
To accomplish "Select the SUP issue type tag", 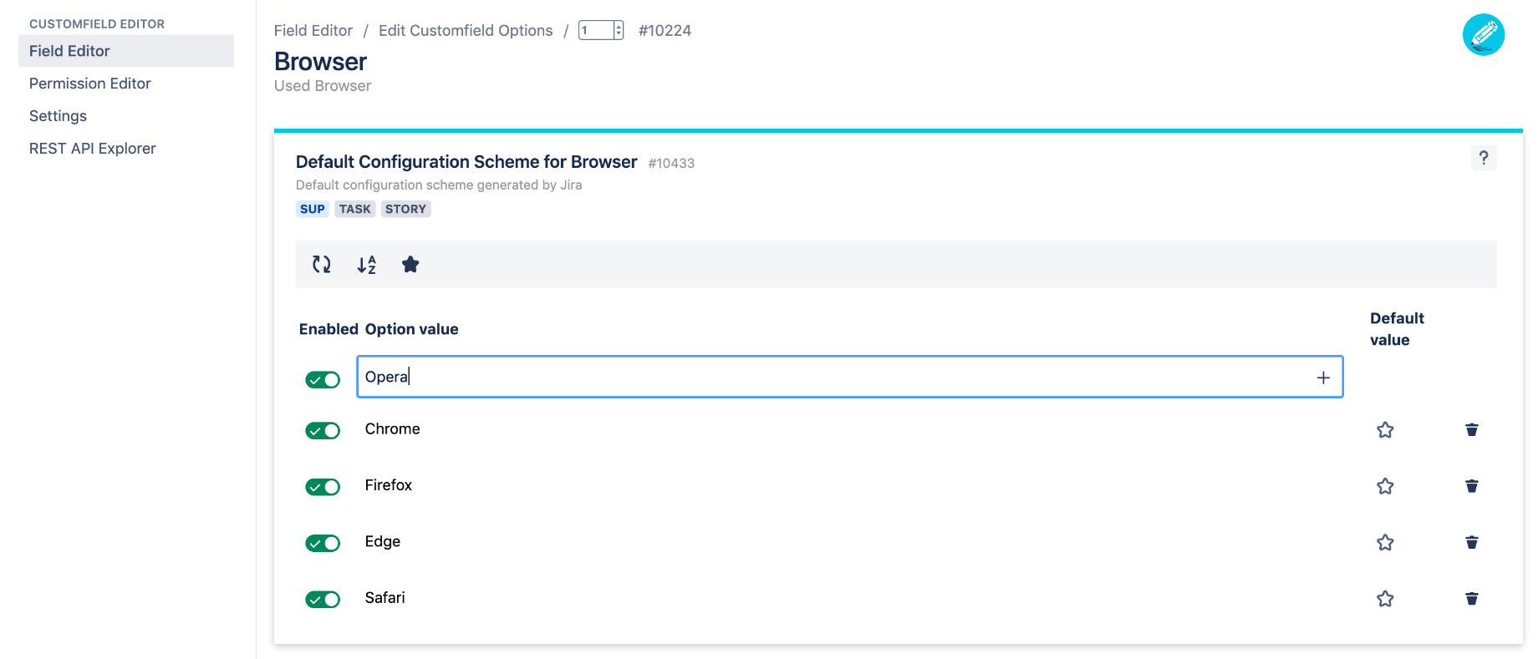I will point(312,209).
